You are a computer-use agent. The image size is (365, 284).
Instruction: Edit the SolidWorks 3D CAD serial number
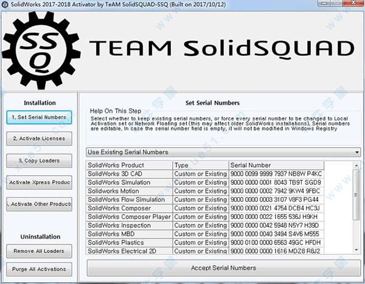[x=276, y=174]
